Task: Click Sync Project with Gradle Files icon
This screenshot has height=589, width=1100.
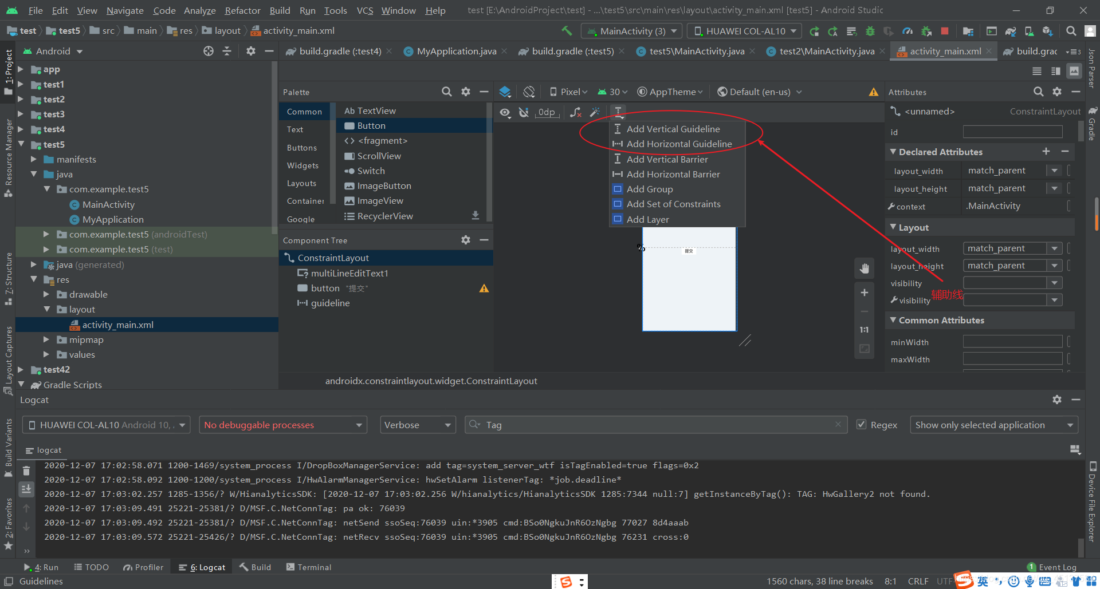Action: click(1010, 31)
